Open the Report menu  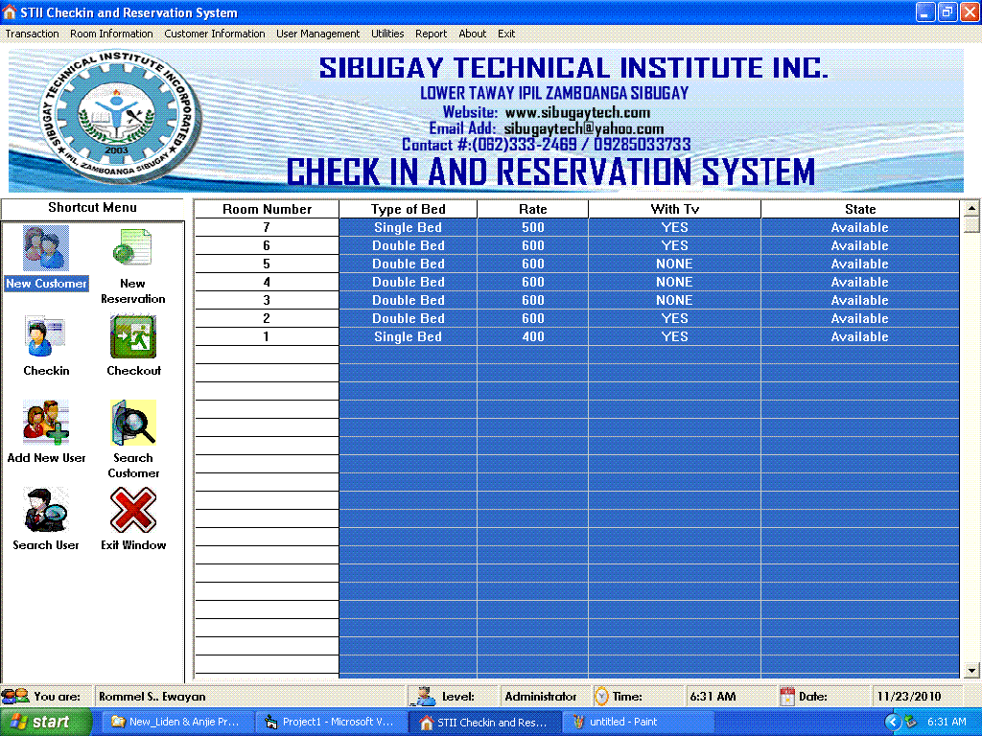point(431,34)
